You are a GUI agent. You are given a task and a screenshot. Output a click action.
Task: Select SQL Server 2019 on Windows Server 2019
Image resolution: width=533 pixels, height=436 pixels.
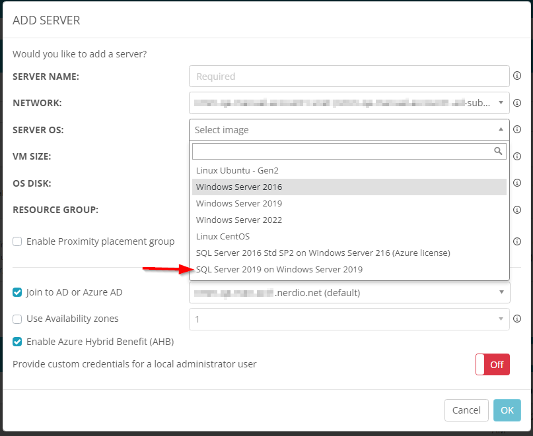[x=279, y=269]
